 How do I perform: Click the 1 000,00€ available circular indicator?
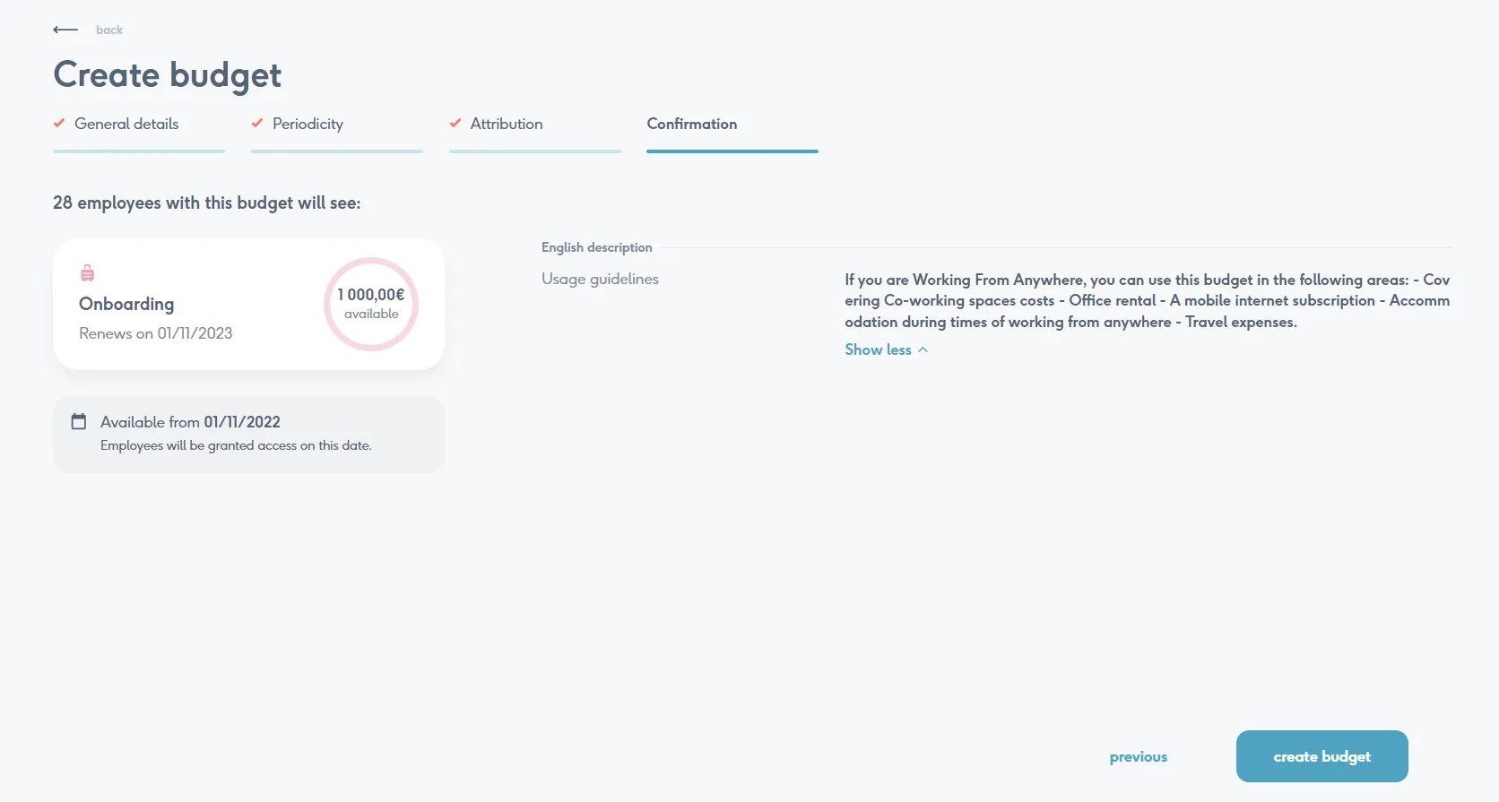pyautogui.click(x=371, y=304)
